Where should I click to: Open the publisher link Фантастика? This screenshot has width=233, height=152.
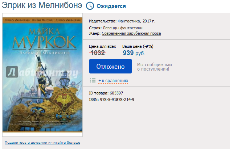click(x=129, y=21)
